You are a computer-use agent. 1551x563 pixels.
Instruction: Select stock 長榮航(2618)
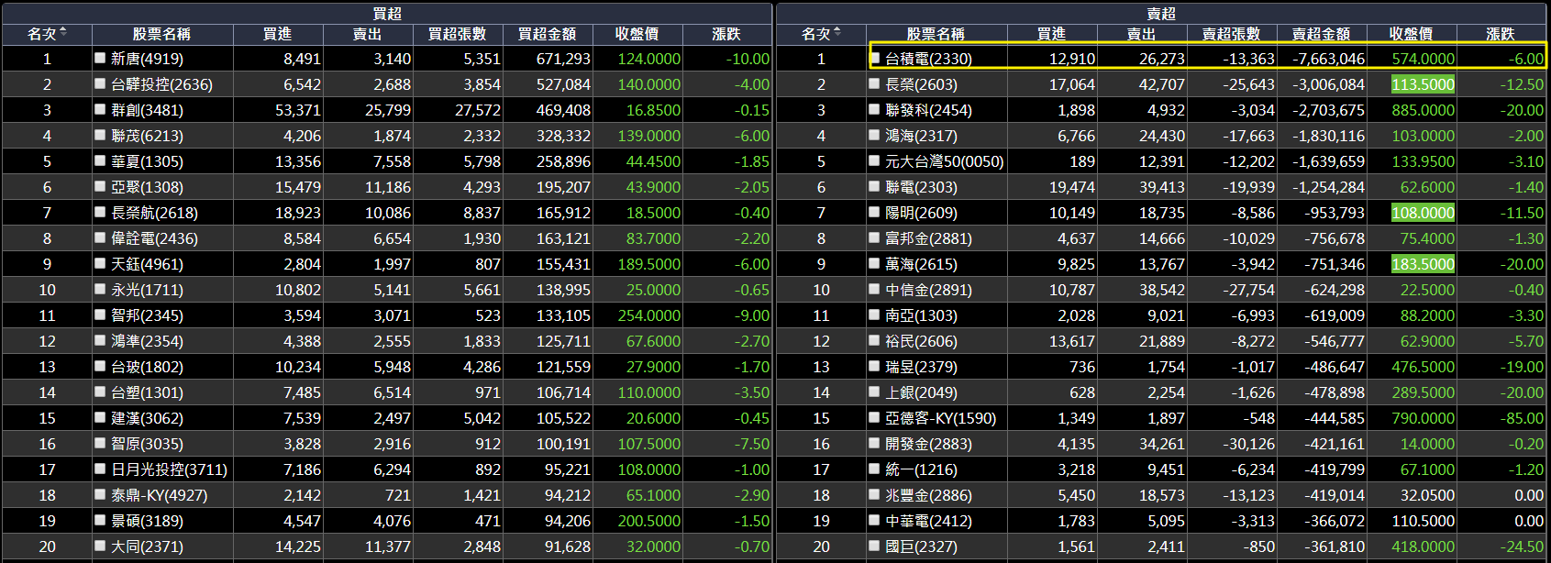(x=154, y=213)
